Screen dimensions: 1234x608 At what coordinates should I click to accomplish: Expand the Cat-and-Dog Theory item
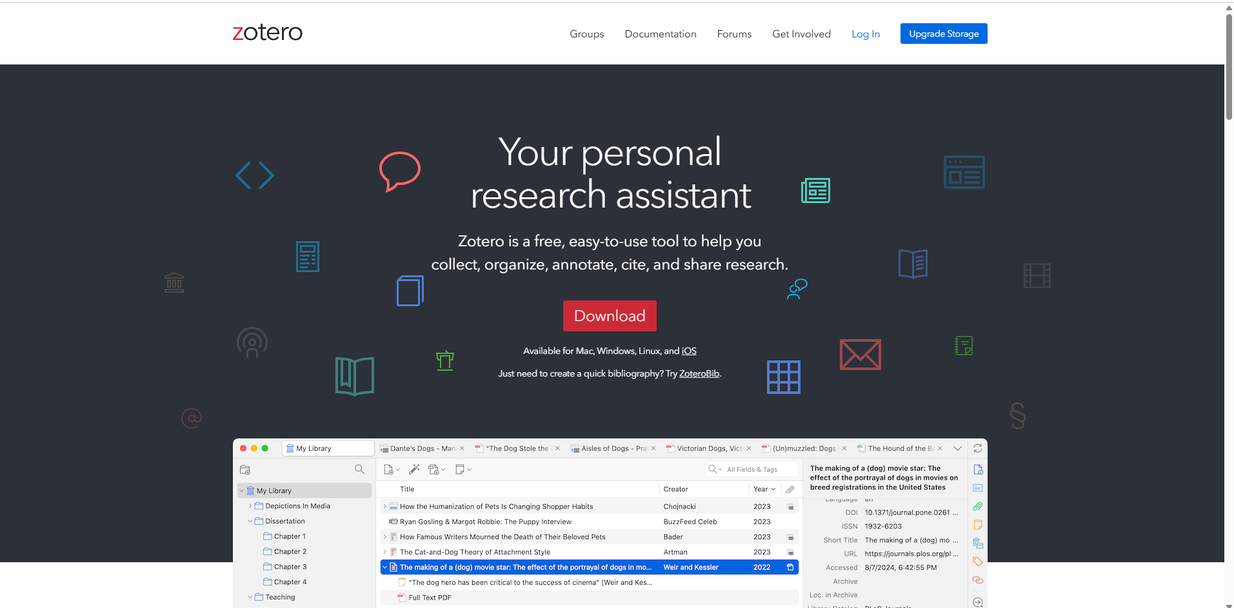[x=385, y=553]
